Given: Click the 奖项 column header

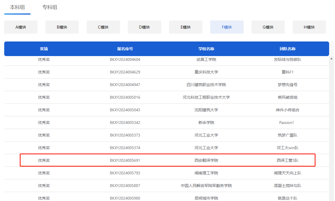Looking at the screenshot, I should point(44,49).
